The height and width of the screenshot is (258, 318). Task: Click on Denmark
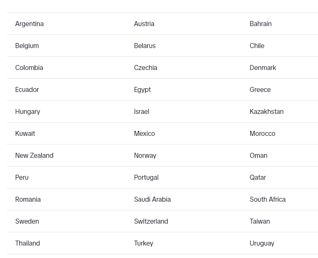tap(263, 68)
